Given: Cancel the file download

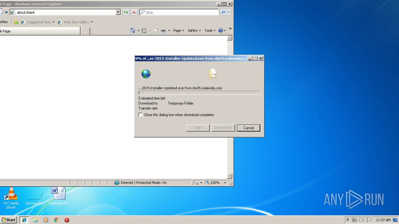Looking at the screenshot, I should coord(248,128).
